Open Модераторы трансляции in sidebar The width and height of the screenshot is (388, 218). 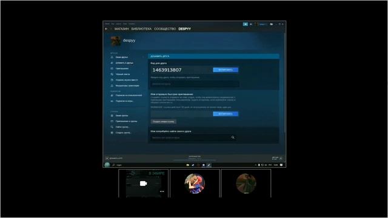click(x=127, y=85)
